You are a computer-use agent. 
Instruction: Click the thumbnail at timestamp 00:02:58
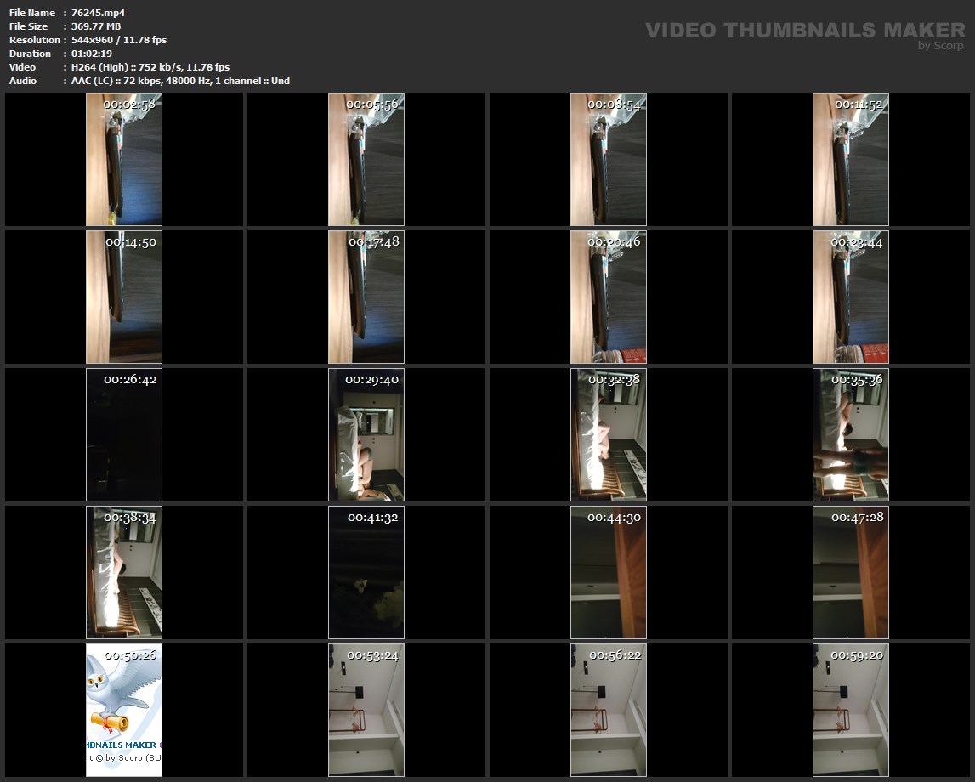pos(124,160)
